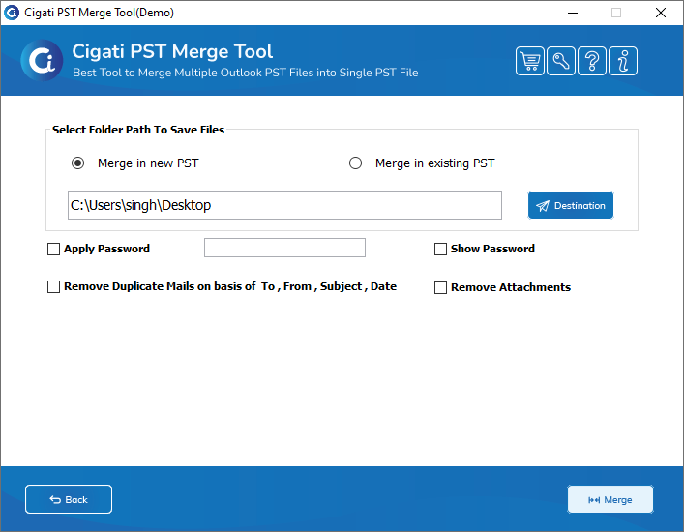Go Back to previous step
684x532 pixels.
point(69,499)
